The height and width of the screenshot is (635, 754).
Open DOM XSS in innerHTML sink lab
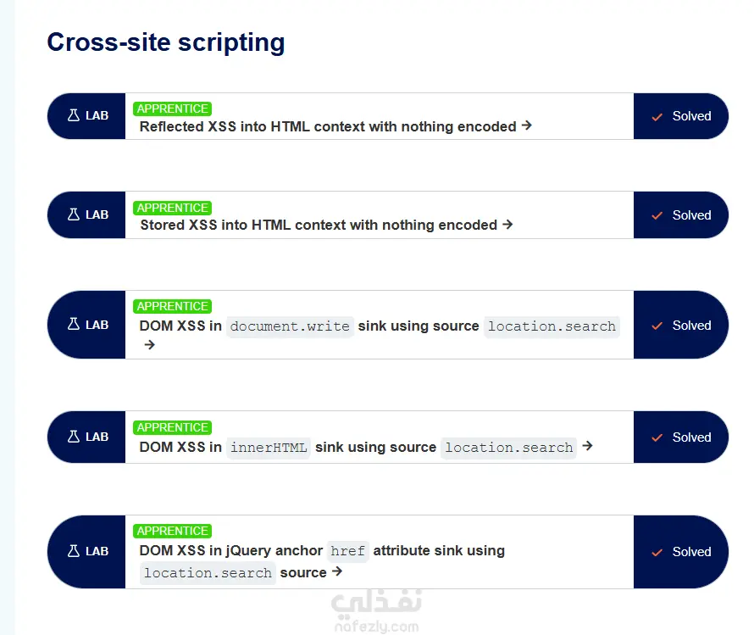click(x=358, y=448)
